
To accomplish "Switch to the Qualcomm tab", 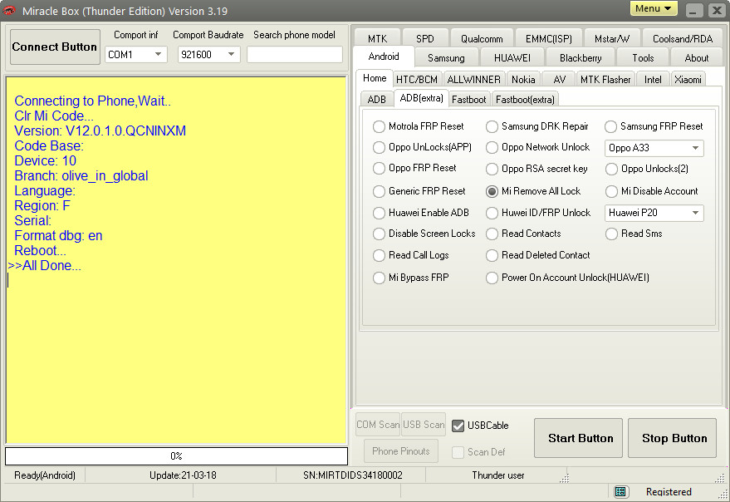I will coord(482,39).
